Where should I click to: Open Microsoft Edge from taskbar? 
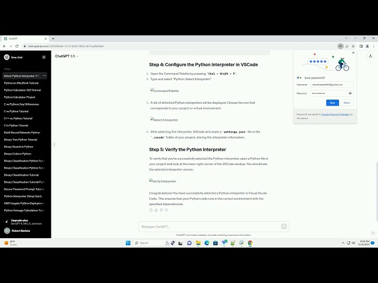[x=207, y=243]
